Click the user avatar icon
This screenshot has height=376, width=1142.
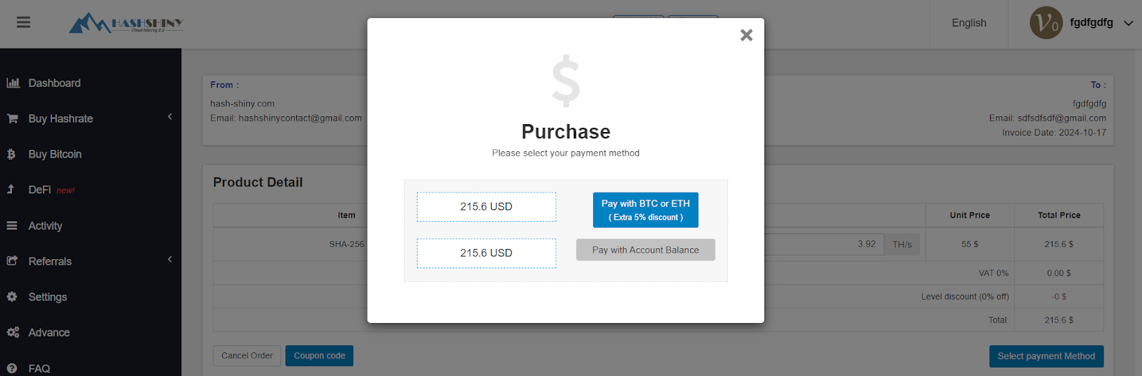(x=1046, y=23)
